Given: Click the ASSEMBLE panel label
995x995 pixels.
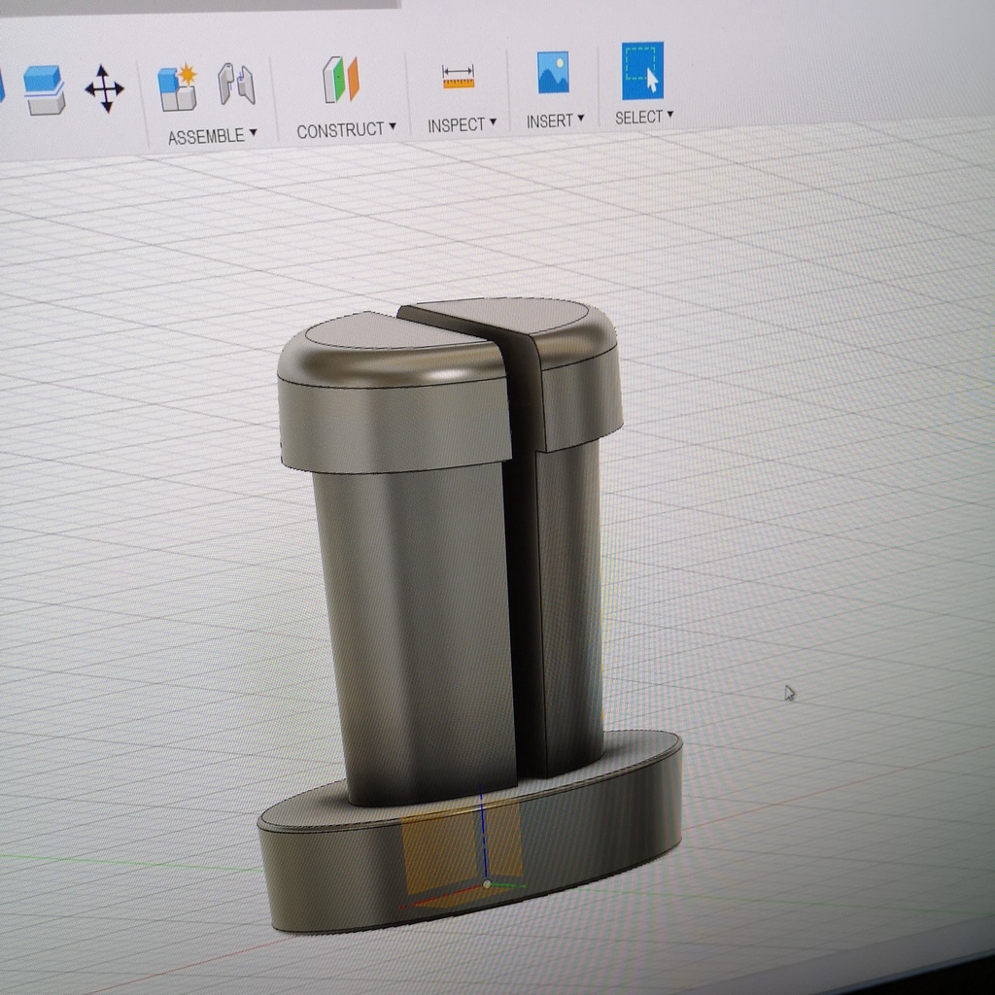Looking at the screenshot, I should click(x=206, y=136).
